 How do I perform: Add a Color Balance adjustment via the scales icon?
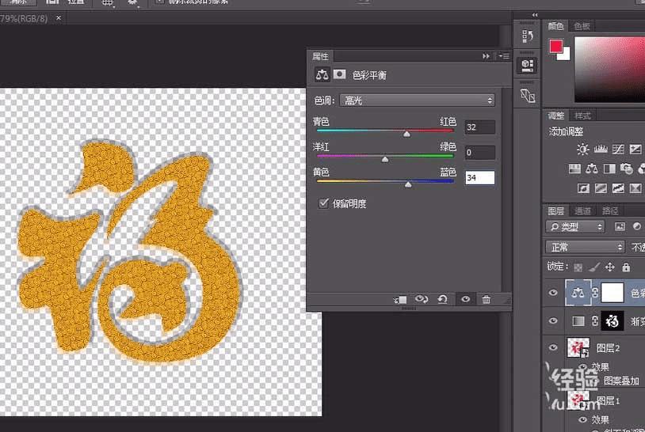[592, 169]
